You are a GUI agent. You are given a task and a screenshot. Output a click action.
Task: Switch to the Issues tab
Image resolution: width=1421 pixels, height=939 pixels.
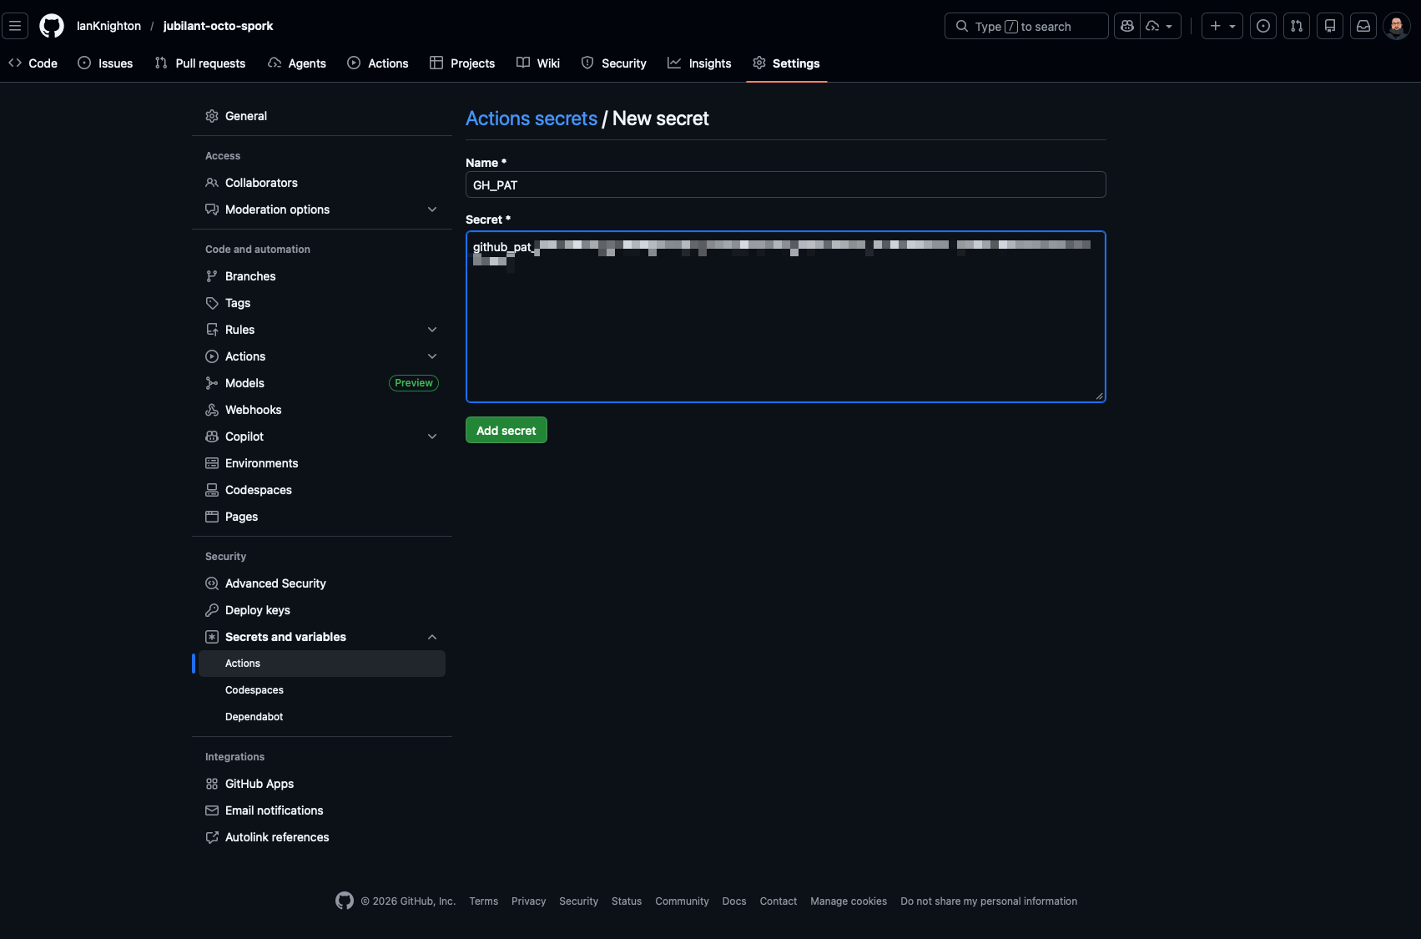[105, 63]
